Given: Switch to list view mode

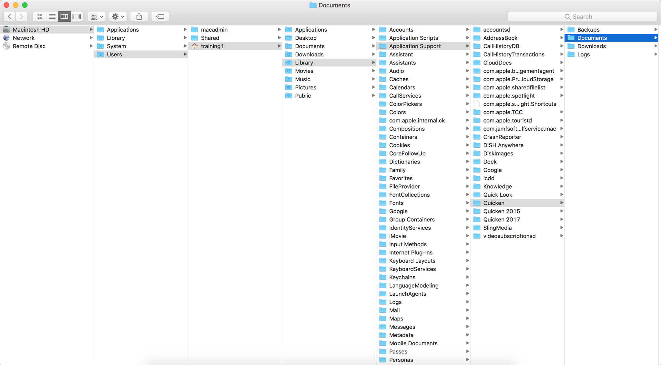Looking at the screenshot, I should click(x=52, y=16).
